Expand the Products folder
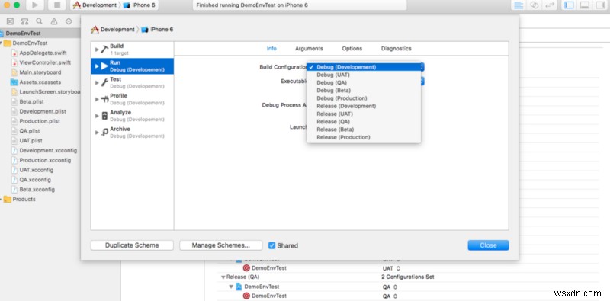 (x=2, y=199)
